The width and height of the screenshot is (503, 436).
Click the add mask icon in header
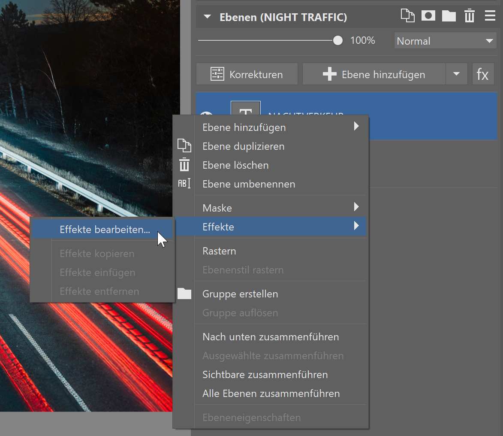428,16
